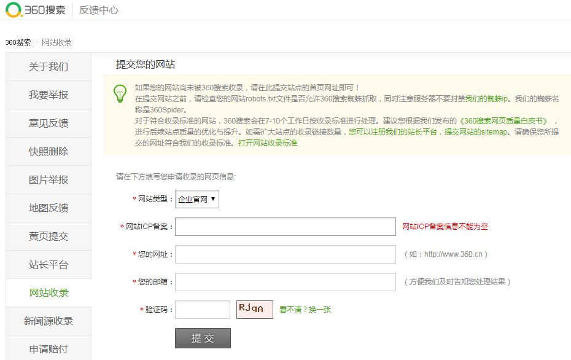
Task: Open 《360搜索网页质量白皮书》 link
Action: point(504,121)
